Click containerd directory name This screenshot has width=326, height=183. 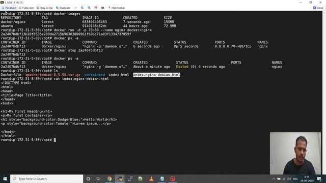point(95,75)
